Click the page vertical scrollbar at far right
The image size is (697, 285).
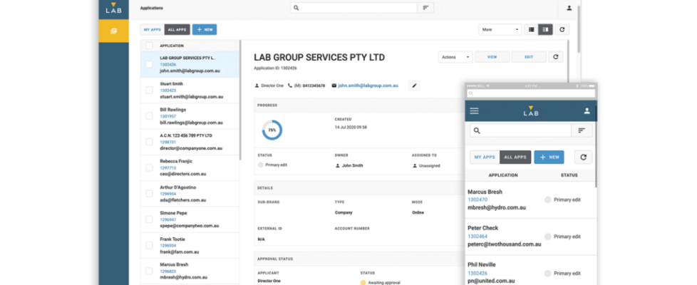[x=578, y=29]
